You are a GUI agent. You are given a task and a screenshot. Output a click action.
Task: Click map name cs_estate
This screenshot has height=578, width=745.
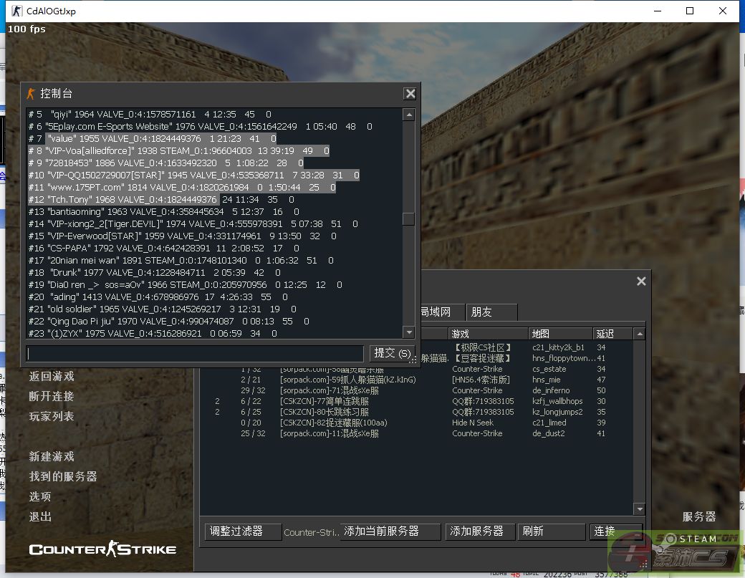pyautogui.click(x=549, y=369)
